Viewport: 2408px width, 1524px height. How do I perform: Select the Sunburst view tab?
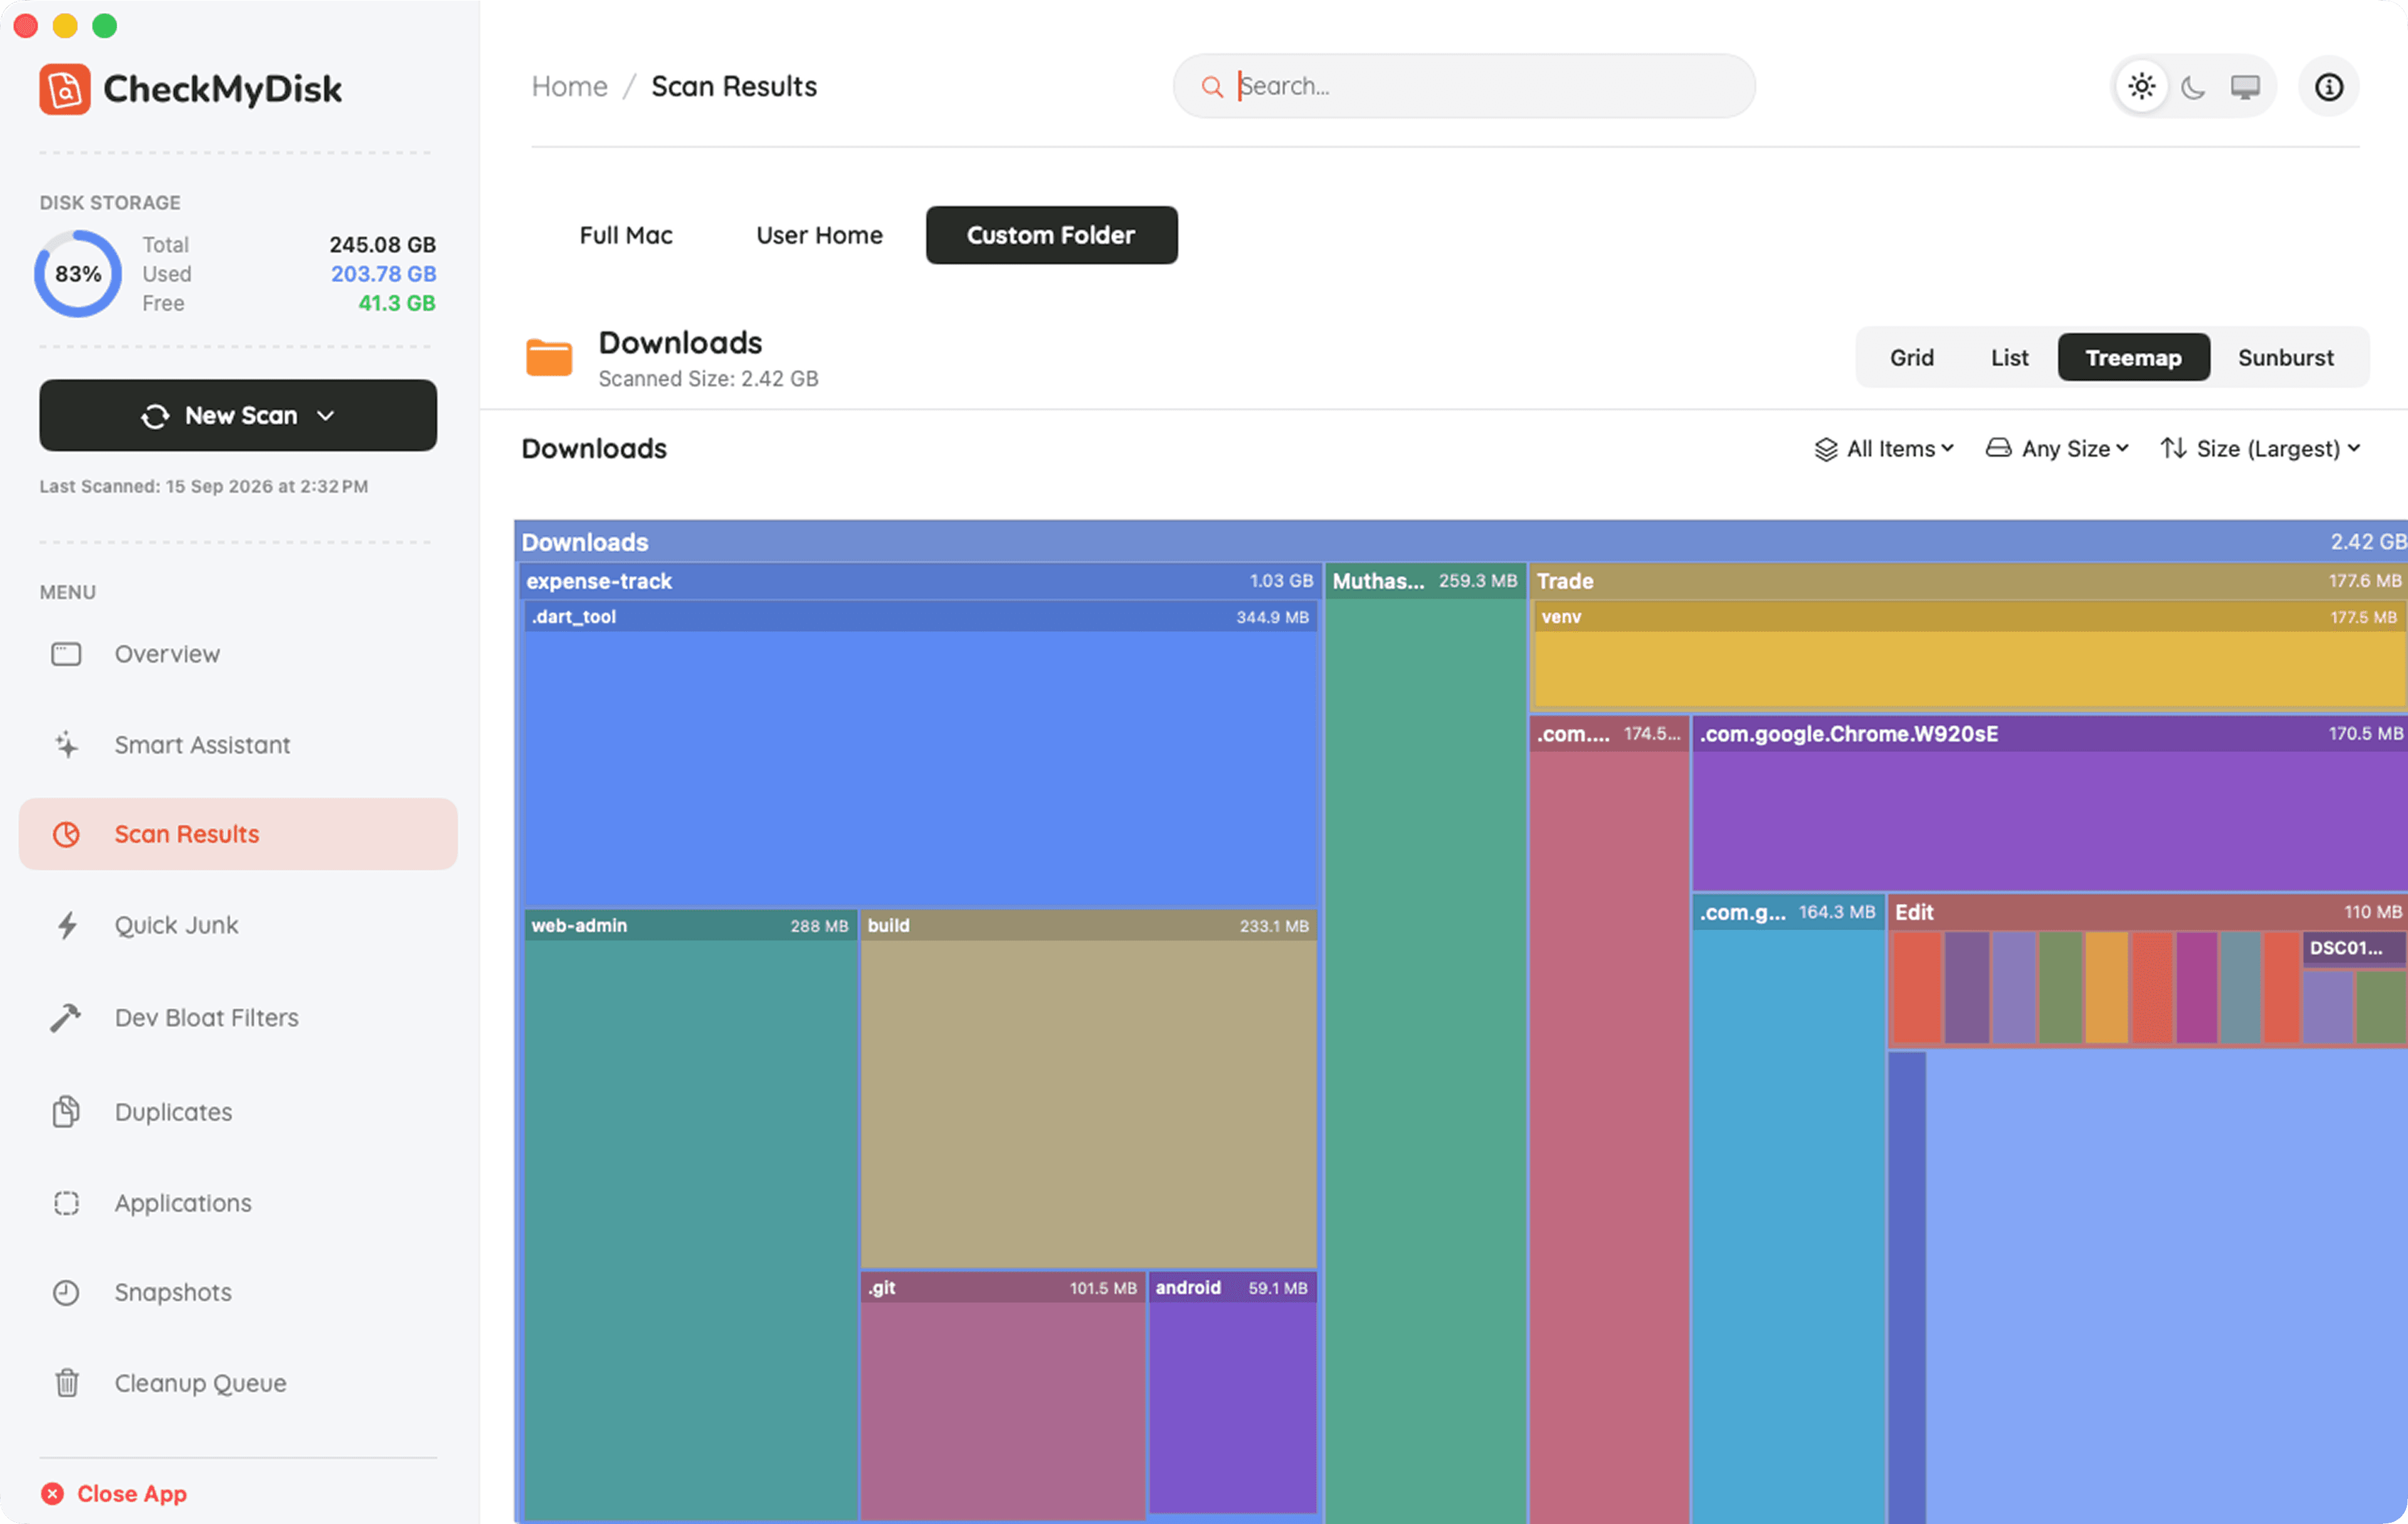click(x=2285, y=357)
